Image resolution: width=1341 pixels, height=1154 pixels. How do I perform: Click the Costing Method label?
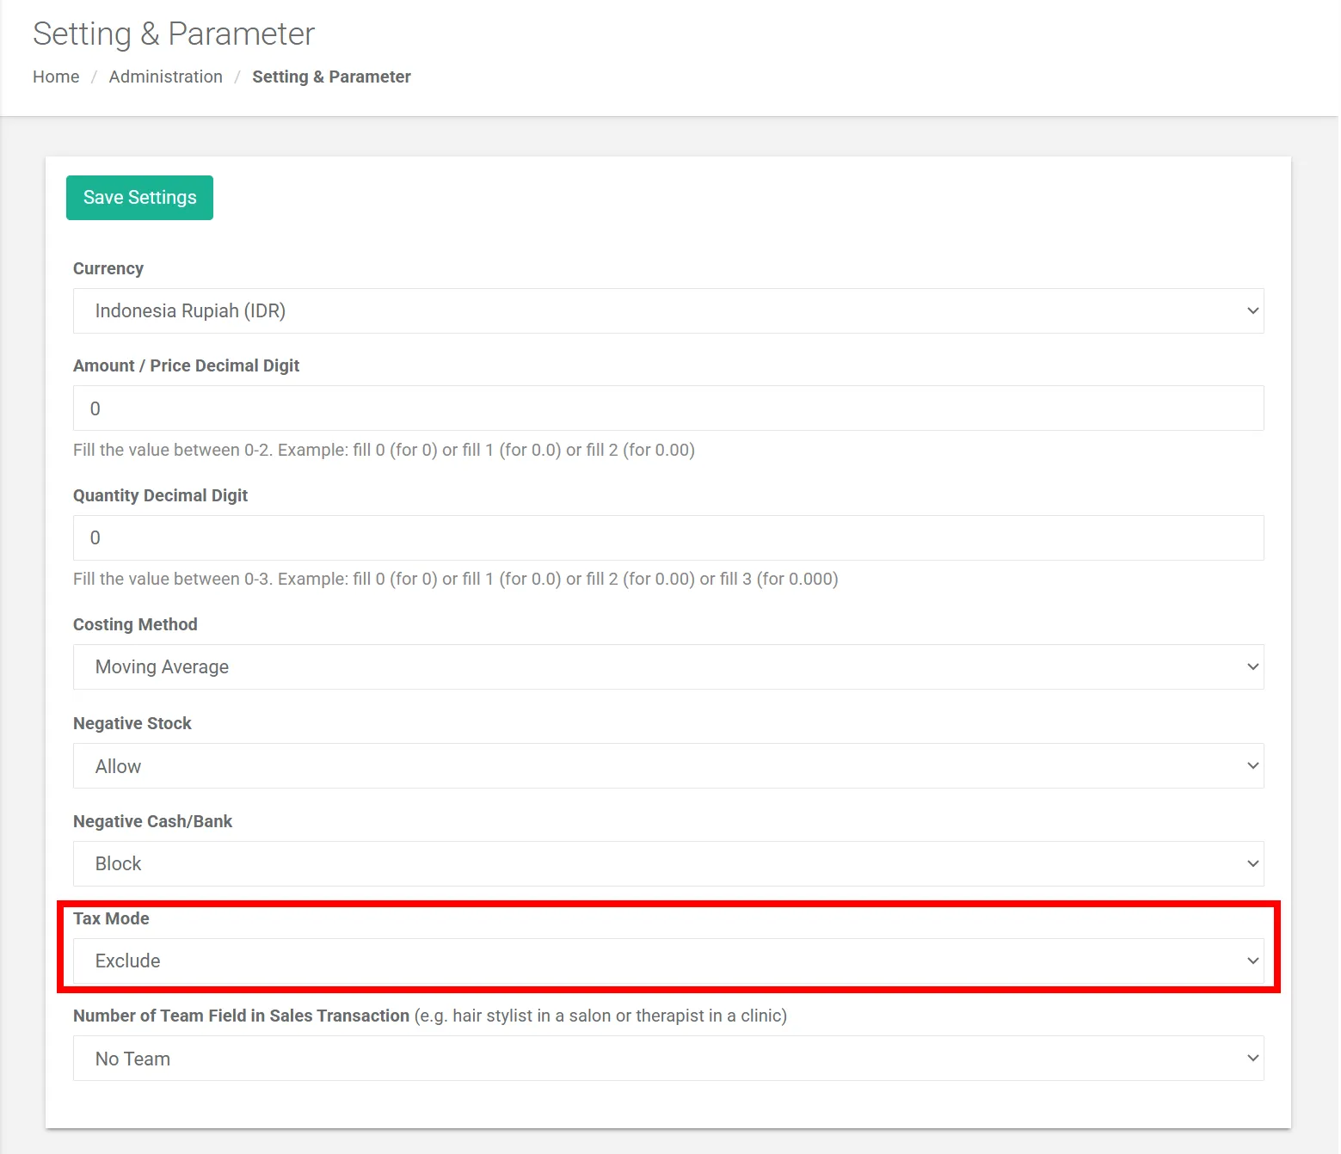pyautogui.click(x=135, y=624)
